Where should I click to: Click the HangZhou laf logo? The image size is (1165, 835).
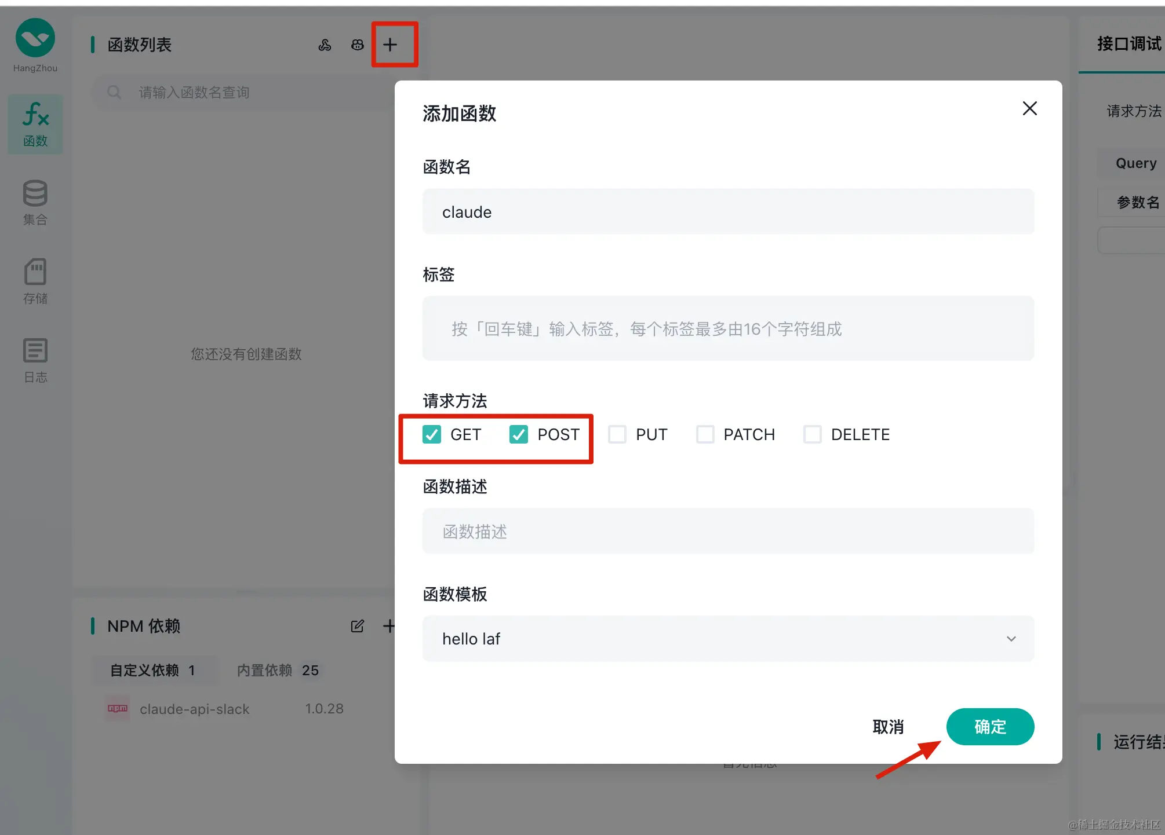coord(35,38)
